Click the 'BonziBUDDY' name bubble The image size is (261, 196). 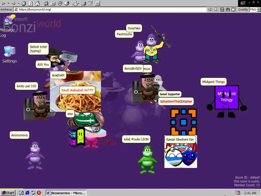133,68
